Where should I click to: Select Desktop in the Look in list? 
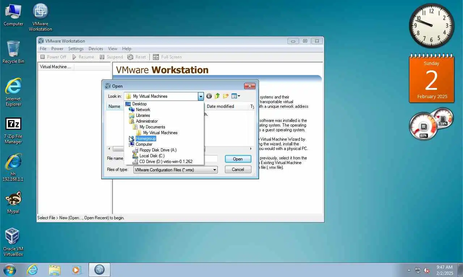(x=139, y=104)
